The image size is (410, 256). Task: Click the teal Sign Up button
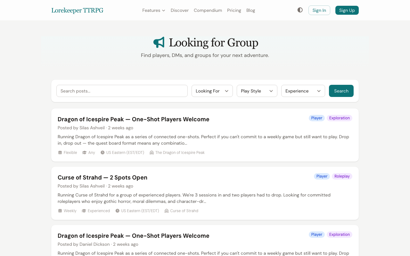click(347, 10)
